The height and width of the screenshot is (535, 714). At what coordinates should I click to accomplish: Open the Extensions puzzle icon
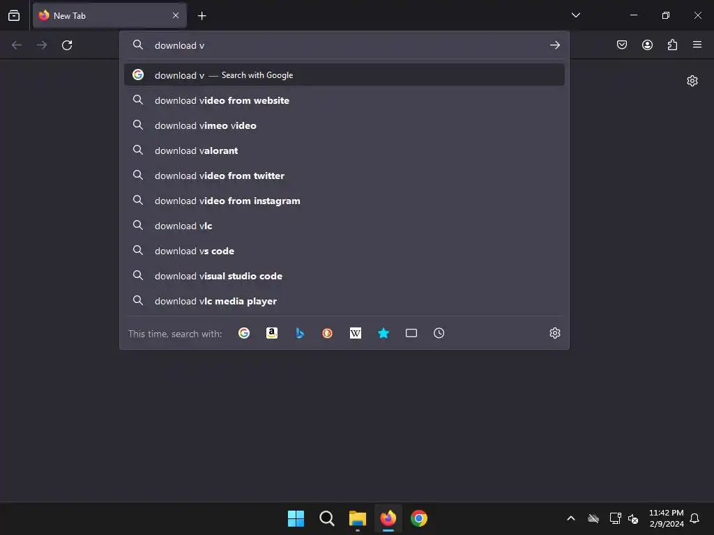click(x=672, y=45)
